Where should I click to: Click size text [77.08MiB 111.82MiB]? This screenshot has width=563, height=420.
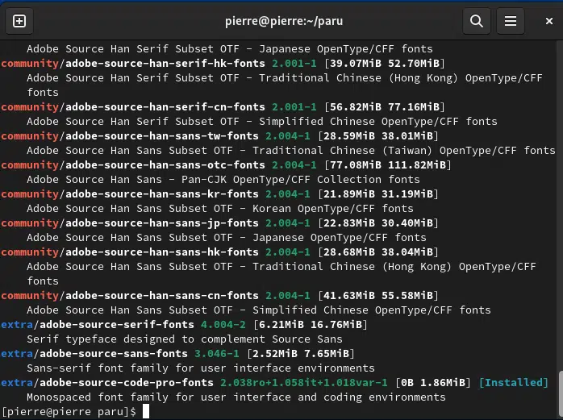click(388, 165)
